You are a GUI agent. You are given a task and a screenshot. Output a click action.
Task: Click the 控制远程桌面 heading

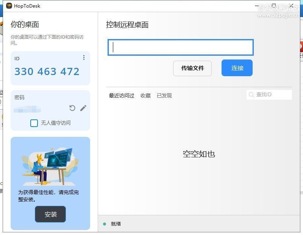click(127, 25)
